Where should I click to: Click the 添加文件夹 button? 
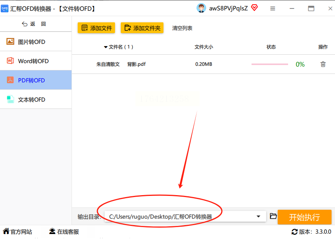pyautogui.click(x=142, y=28)
